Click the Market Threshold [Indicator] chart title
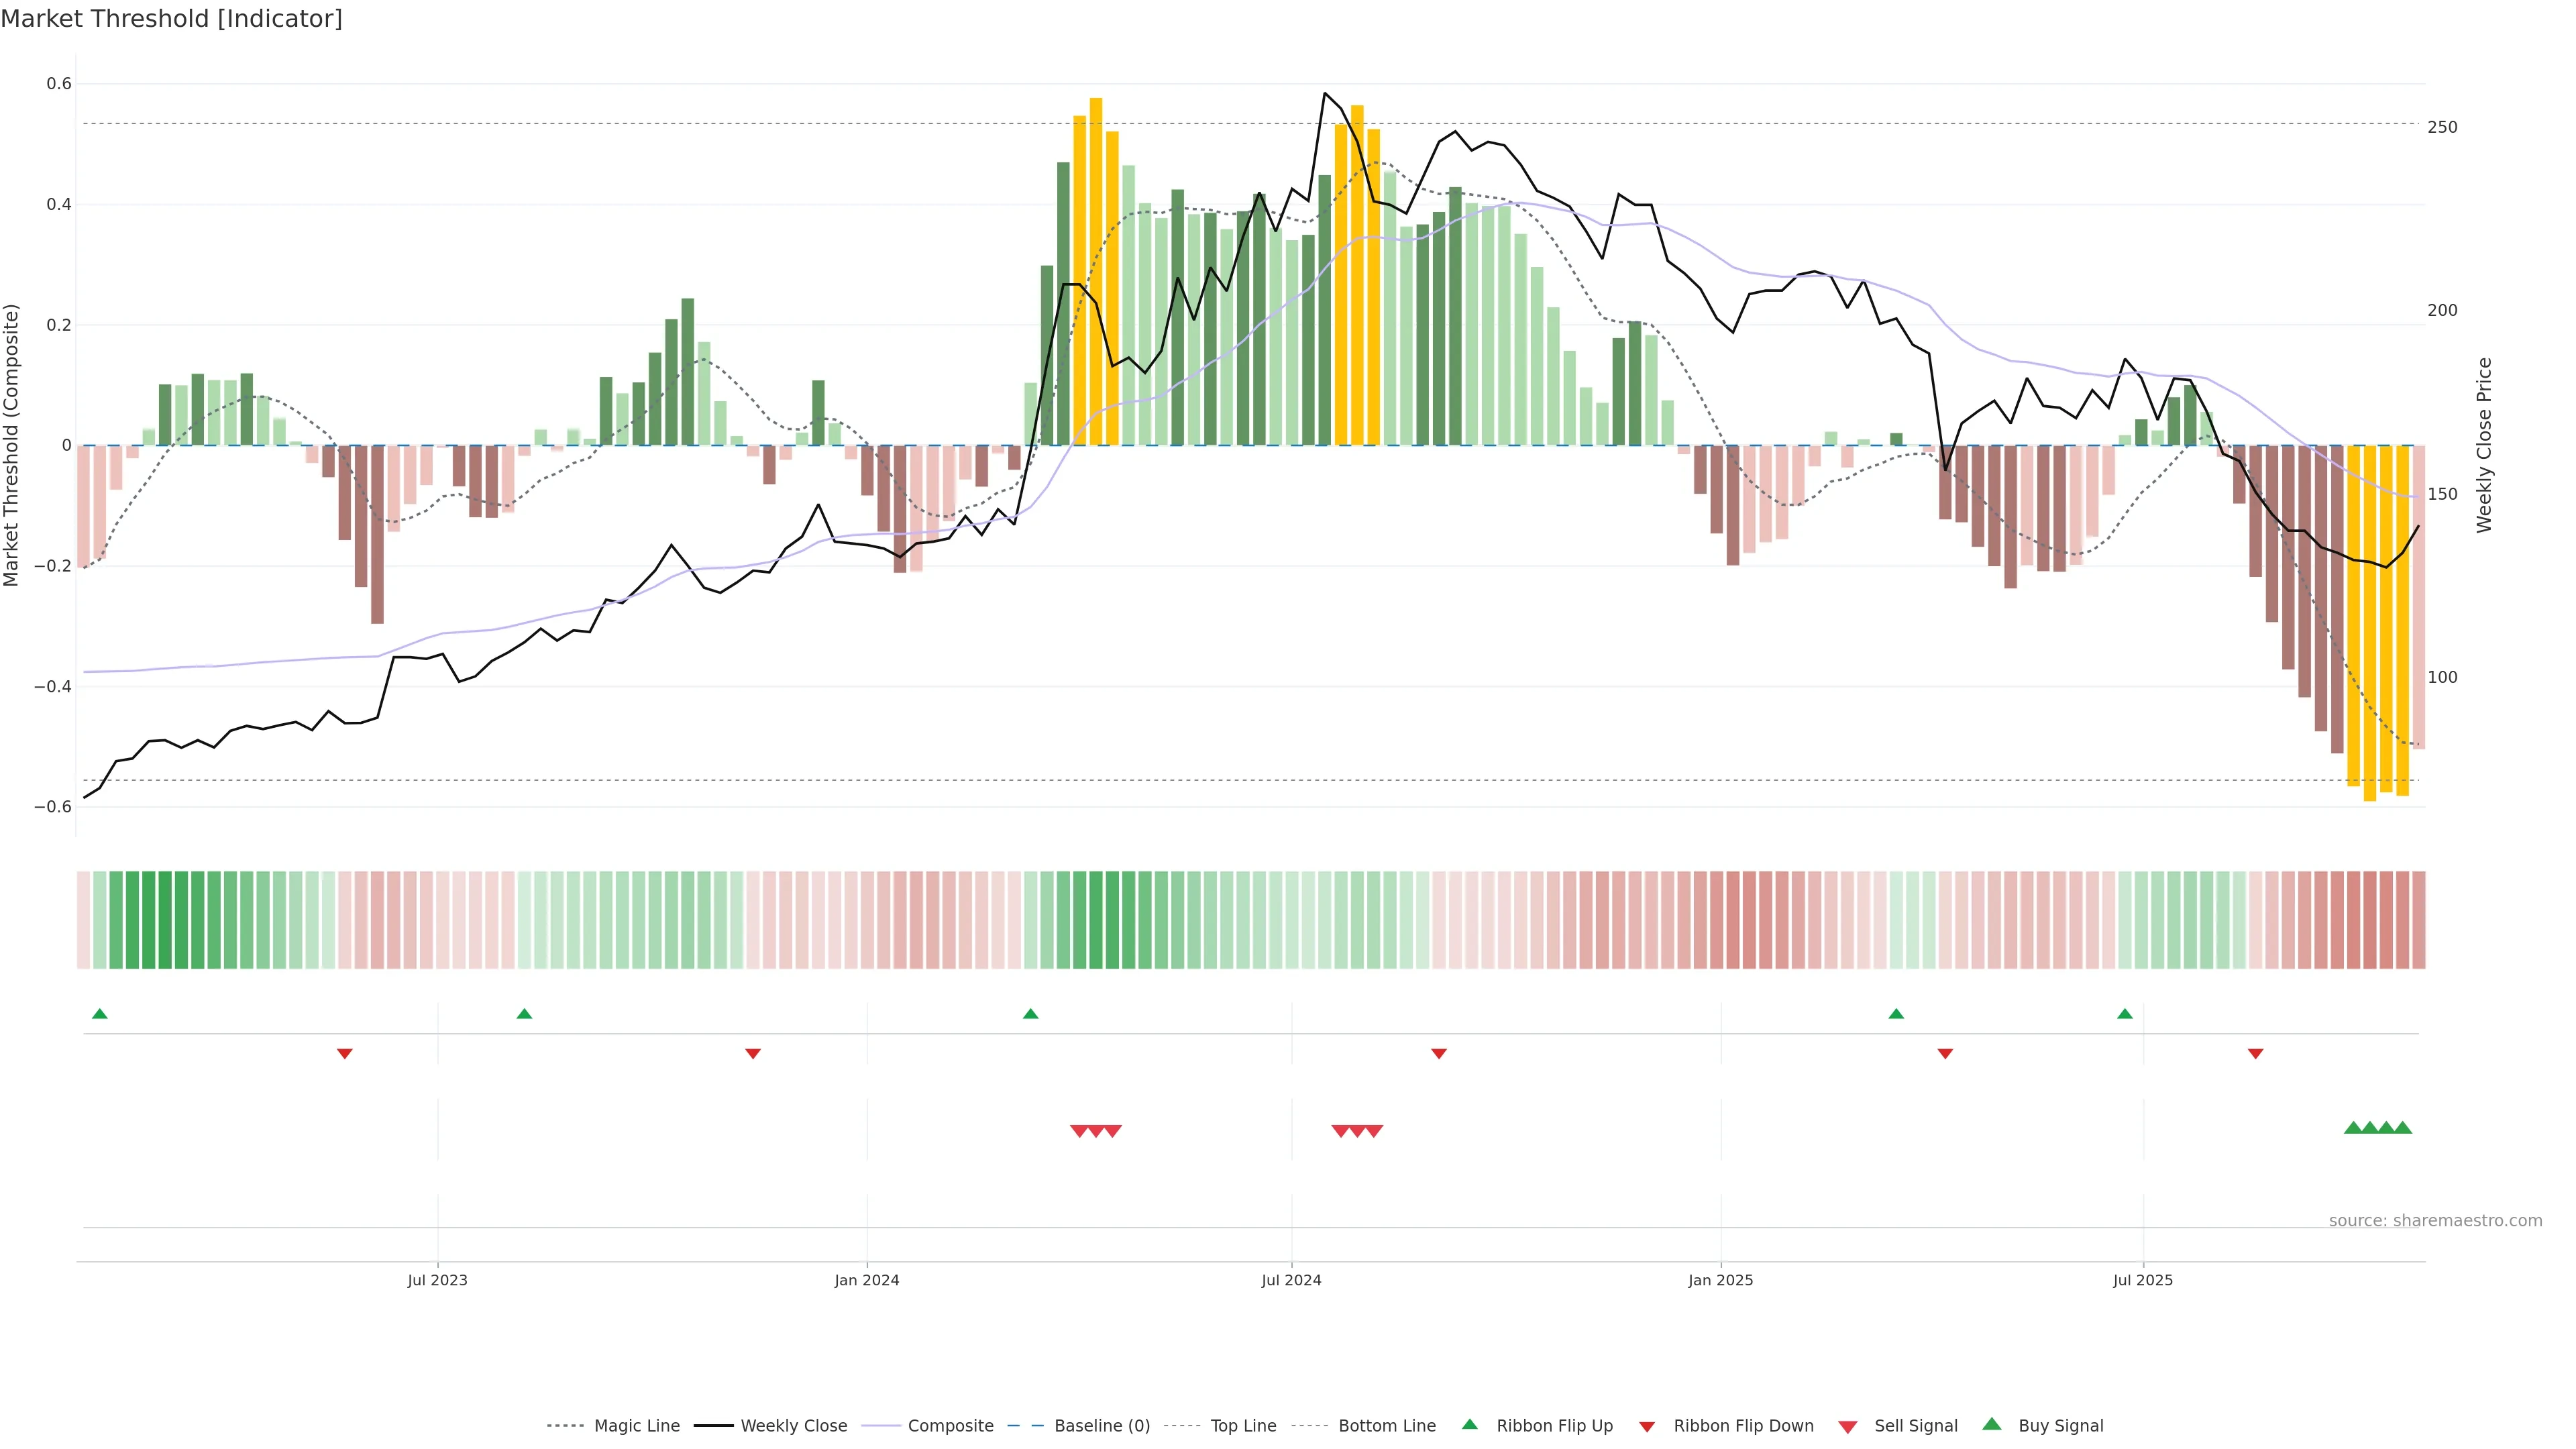The height and width of the screenshot is (1449, 2576). click(x=171, y=19)
